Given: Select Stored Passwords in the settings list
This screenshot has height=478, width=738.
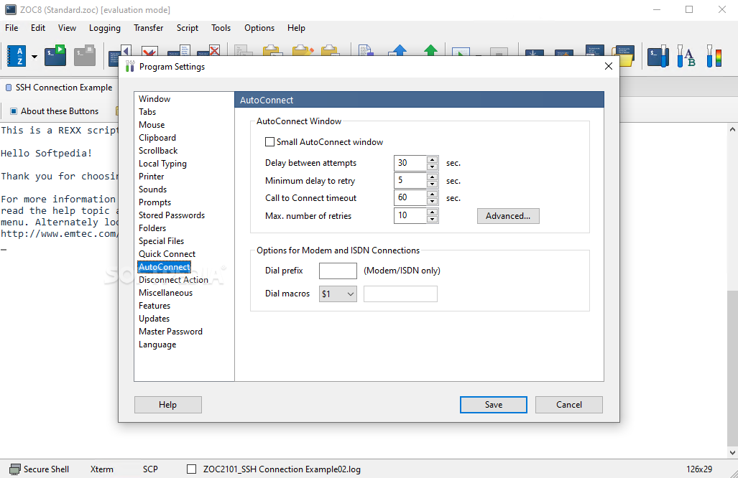Looking at the screenshot, I should tap(172, 215).
